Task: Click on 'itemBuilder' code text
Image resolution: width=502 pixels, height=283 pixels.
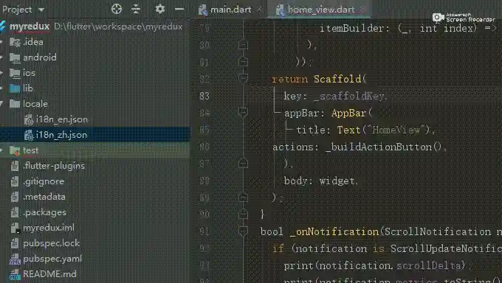Action: click(351, 28)
